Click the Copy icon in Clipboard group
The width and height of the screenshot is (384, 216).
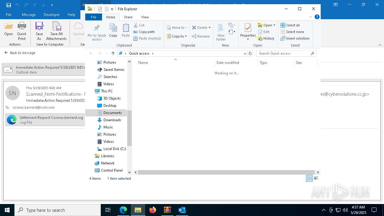point(113,30)
